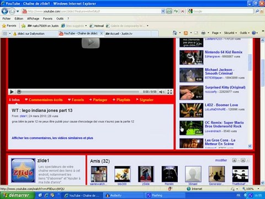Select the Commentaires écrits tab

pos(44,100)
